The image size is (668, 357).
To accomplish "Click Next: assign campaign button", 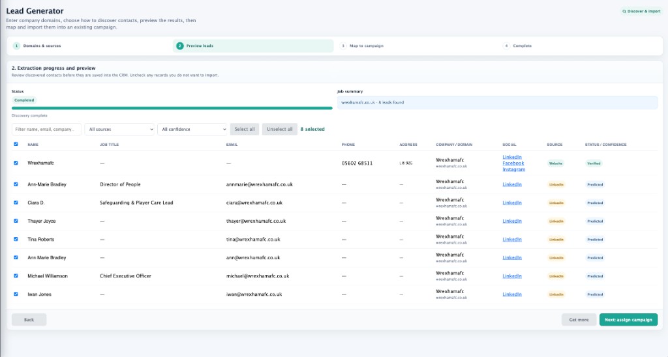I will point(628,320).
